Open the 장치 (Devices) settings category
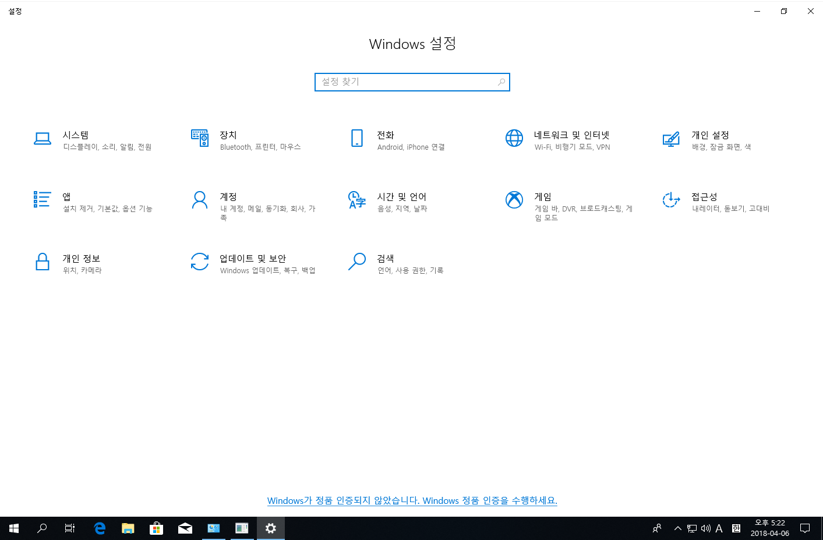 tap(250, 140)
